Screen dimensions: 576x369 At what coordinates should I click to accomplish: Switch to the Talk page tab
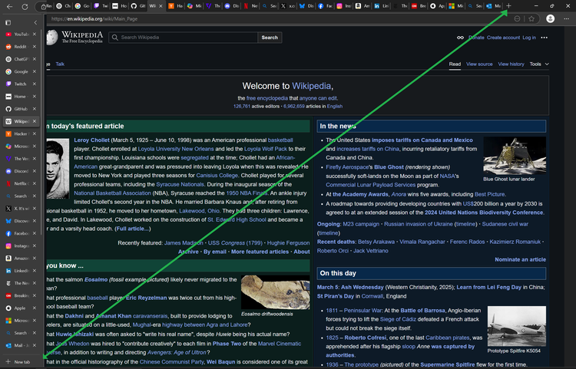60,64
